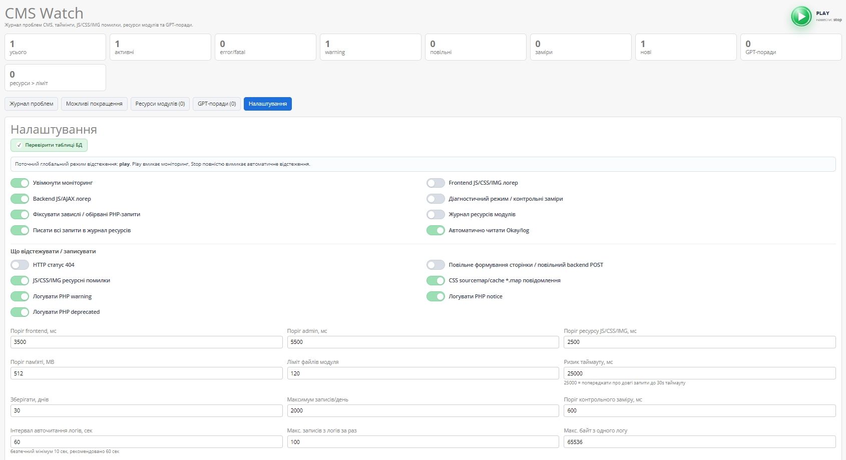Toggle the Логувати PHP warning switch

pyautogui.click(x=20, y=296)
